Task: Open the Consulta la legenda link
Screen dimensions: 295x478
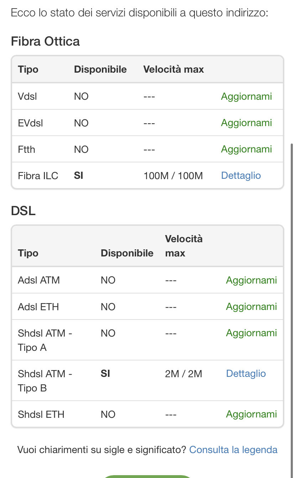Action: (233, 450)
